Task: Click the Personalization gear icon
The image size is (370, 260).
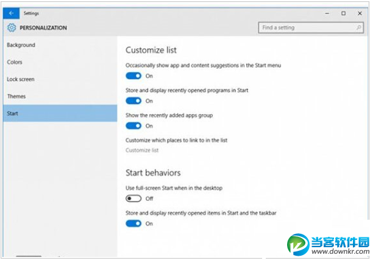Action: point(12,27)
